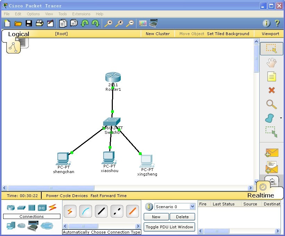Choose the Wireless Devices category
The height and width of the screenshot is (236, 285).
(42, 207)
